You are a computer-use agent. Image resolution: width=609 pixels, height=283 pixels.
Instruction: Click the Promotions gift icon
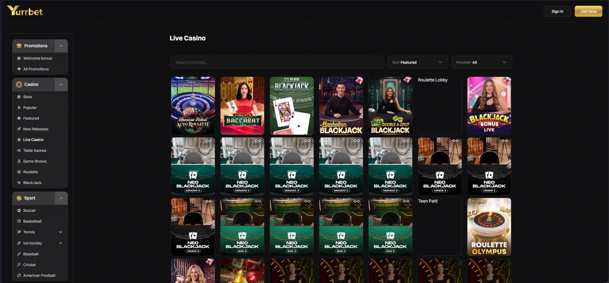19,46
